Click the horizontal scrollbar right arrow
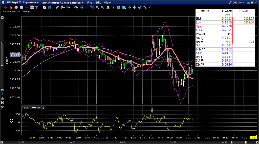Viewport: 259px width, 144px height. 257,142
